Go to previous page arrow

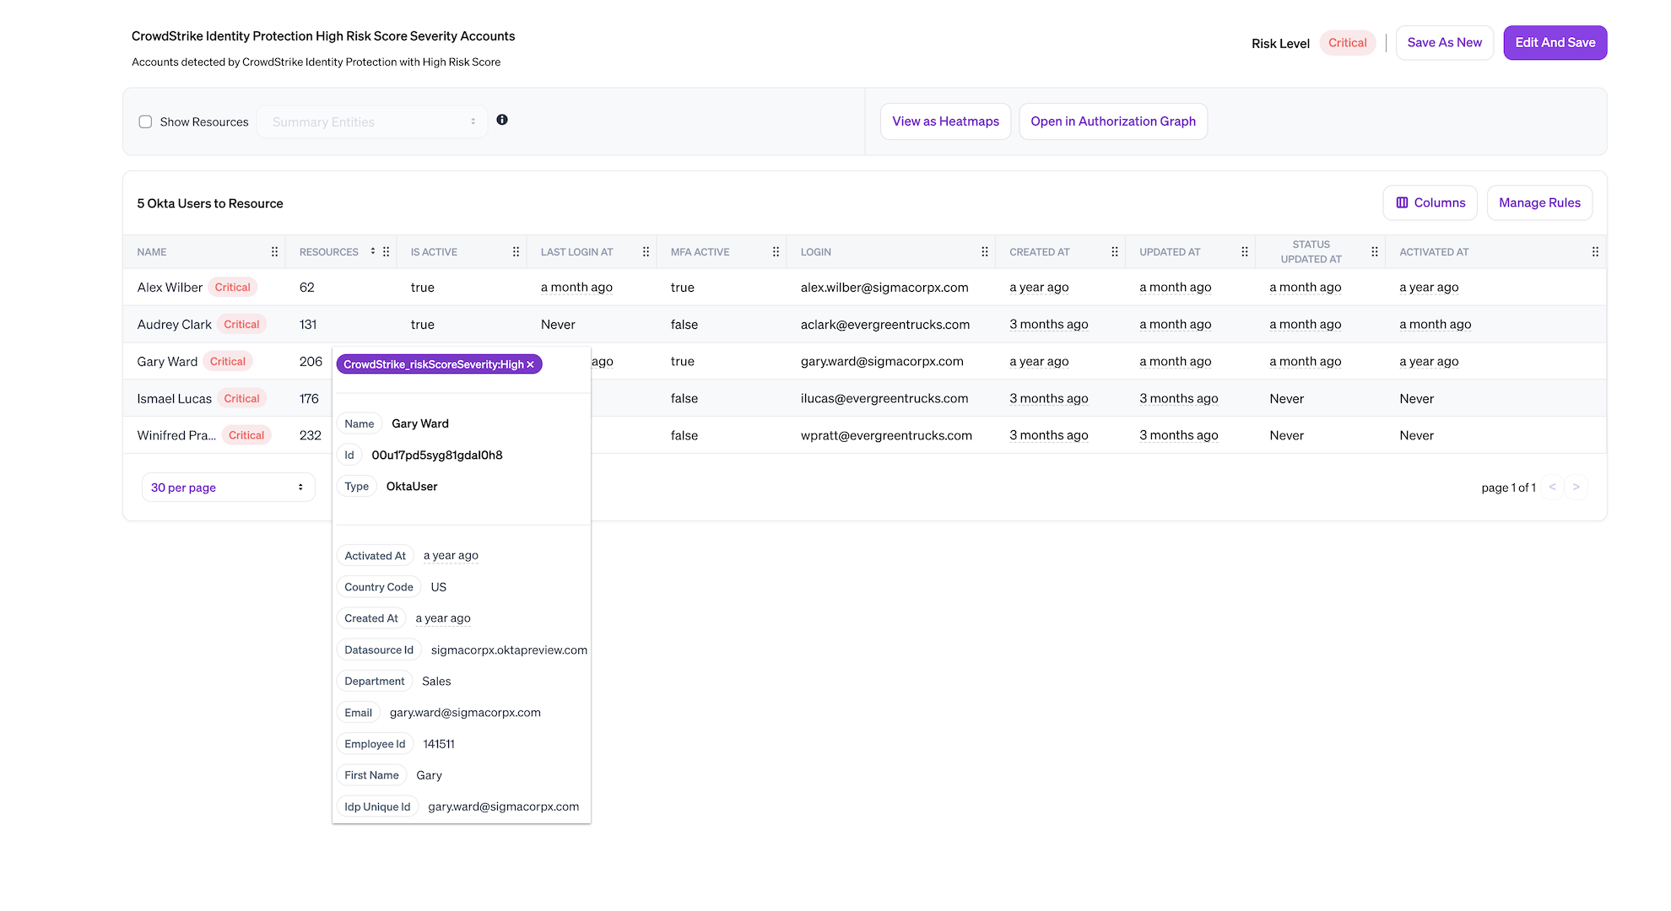pyautogui.click(x=1552, y=488)
